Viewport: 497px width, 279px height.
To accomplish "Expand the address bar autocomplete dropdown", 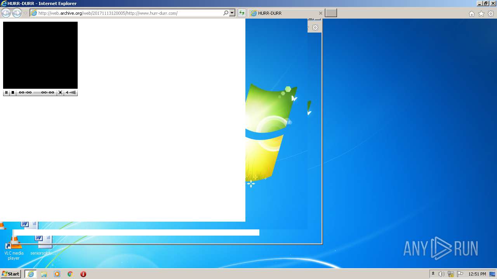I will (232, 13).
